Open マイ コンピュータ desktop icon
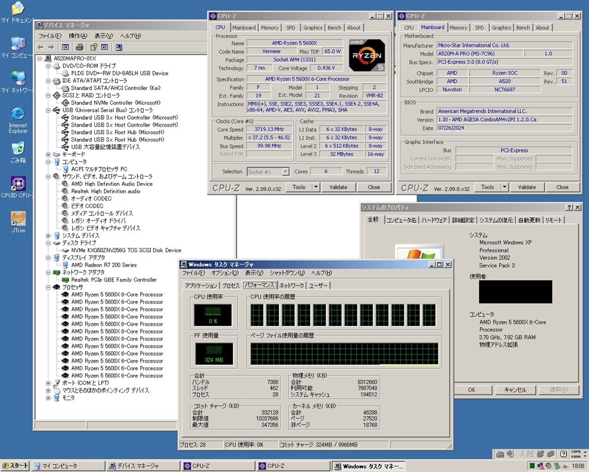This screenshot has height=472, width=589. 17,48
